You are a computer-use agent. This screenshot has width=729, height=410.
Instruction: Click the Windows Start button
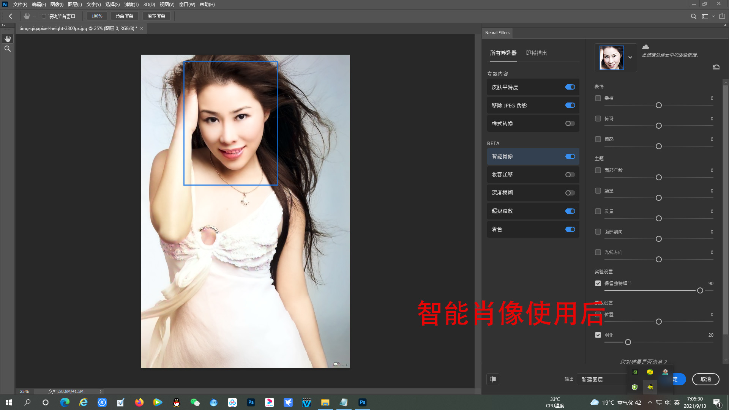click(9, 402)
